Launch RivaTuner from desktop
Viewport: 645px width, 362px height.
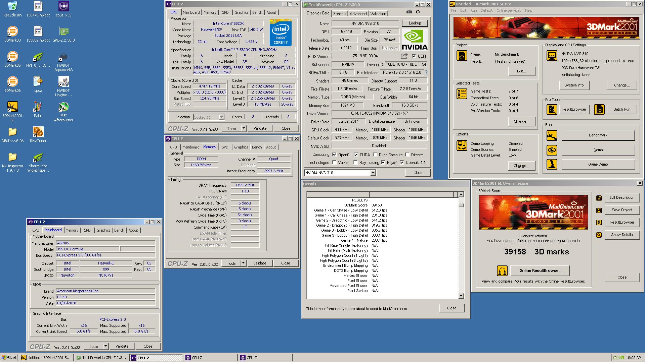click(38, 135)
